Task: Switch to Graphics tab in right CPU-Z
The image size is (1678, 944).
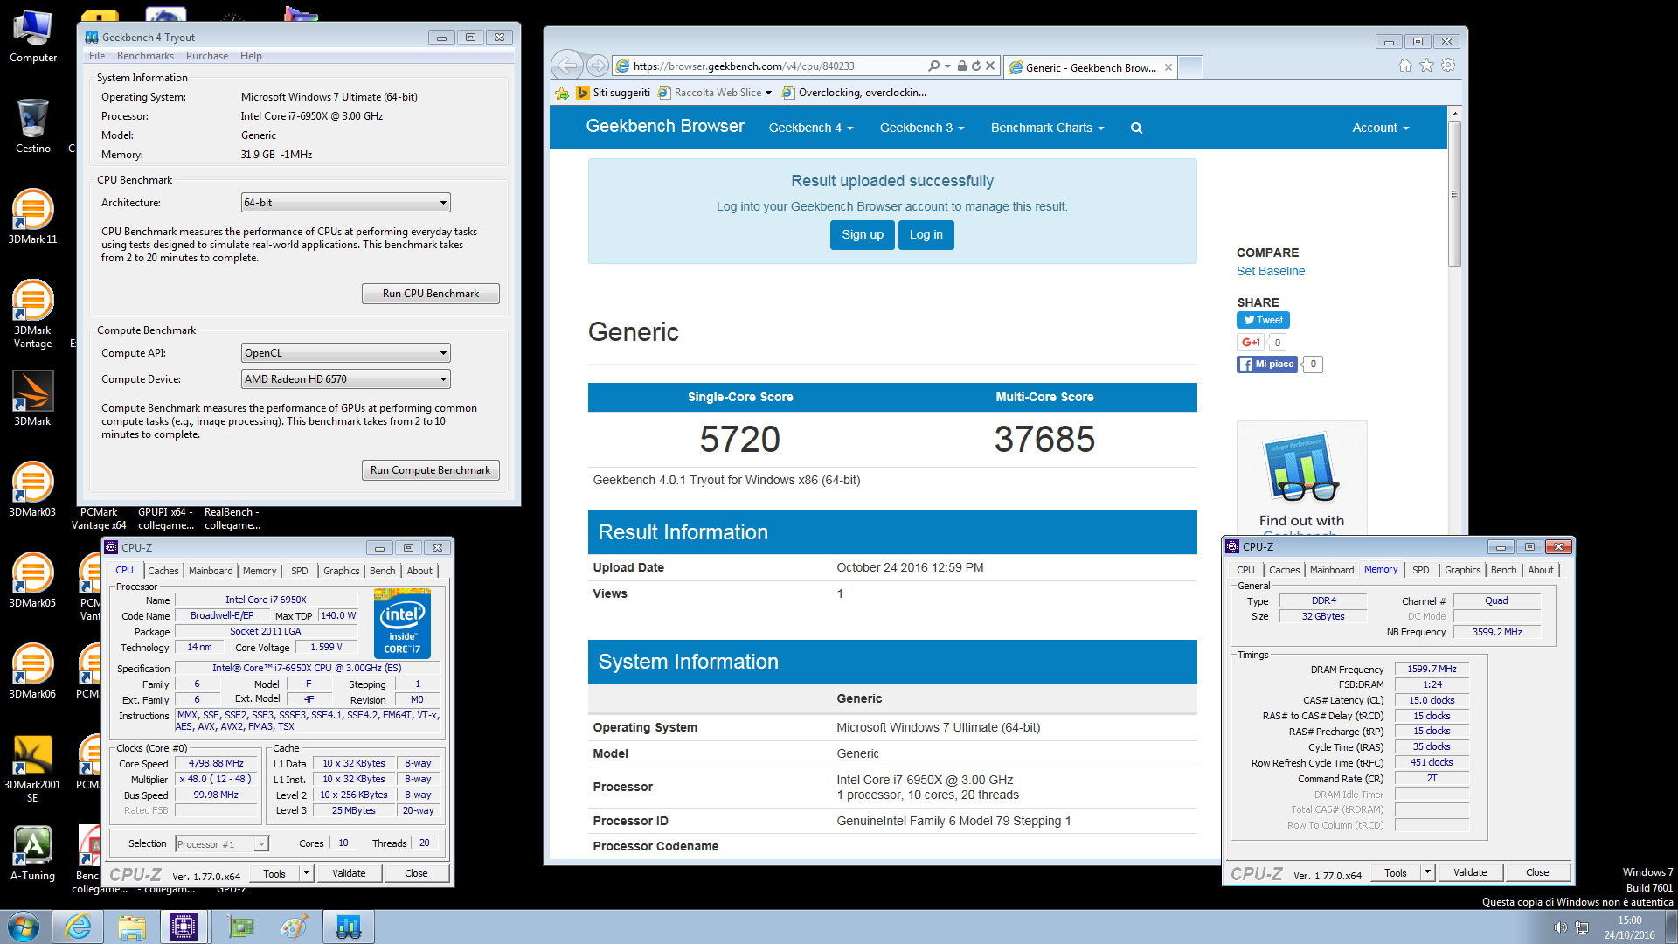Action: [x=1462, y=570]
